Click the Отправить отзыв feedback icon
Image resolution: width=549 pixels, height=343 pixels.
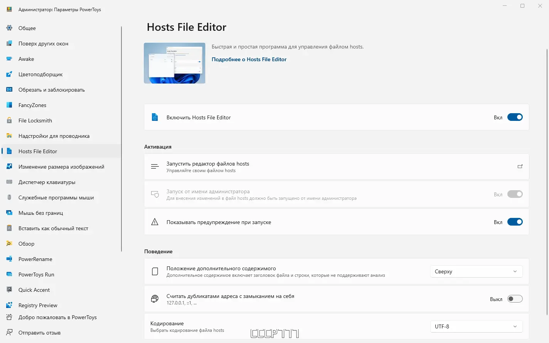(x=9, y=332)
